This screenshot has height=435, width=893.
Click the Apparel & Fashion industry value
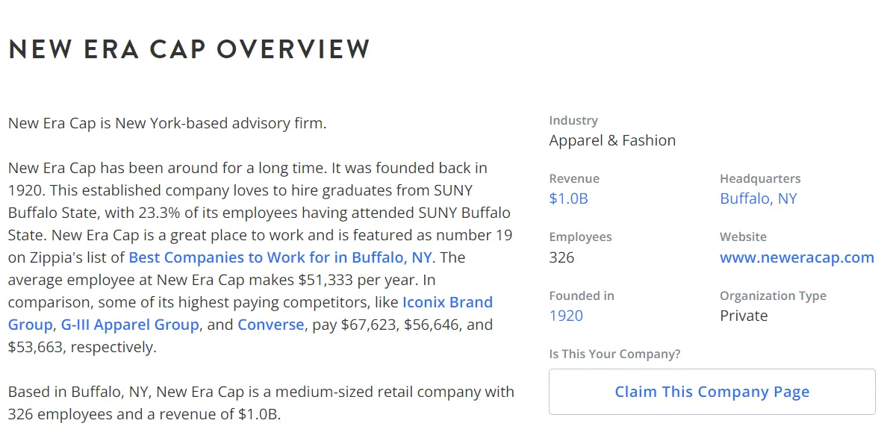click(612, 140)
